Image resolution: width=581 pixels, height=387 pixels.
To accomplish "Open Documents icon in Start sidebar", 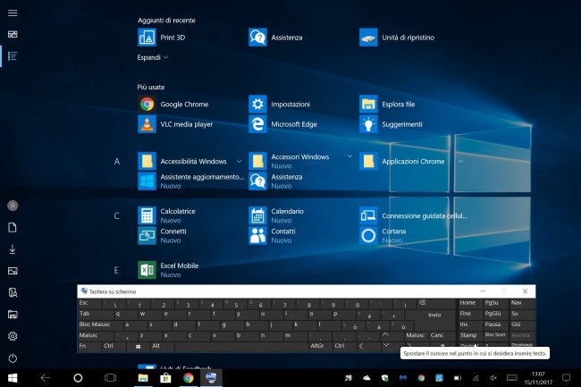I will 13,227.
